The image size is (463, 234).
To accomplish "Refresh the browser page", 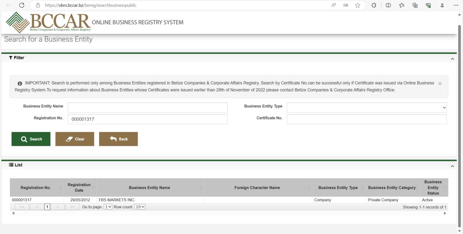I will pyautogui.click(x=22, y=5).
